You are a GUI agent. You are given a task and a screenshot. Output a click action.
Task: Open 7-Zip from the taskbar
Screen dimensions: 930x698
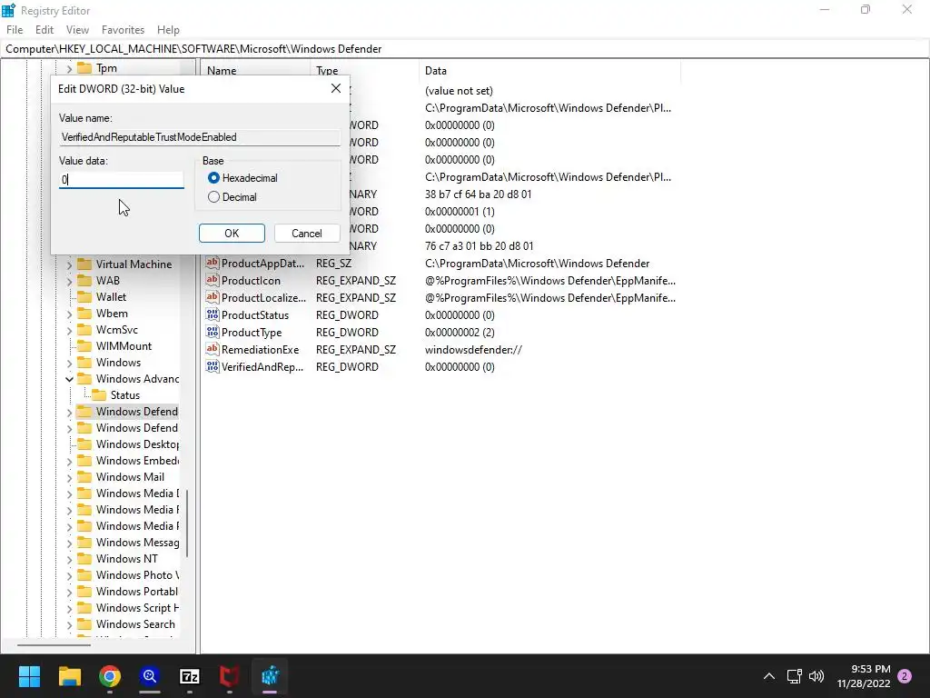pos(190,676)
